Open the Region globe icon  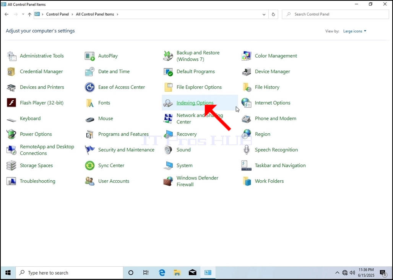click(246, 134)
